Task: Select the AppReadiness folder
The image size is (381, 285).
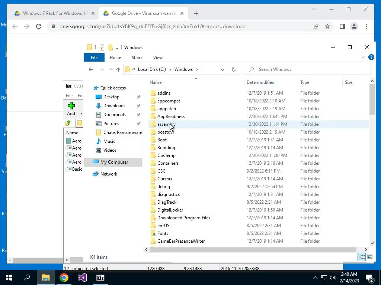Action: click(x=171, y=117)
